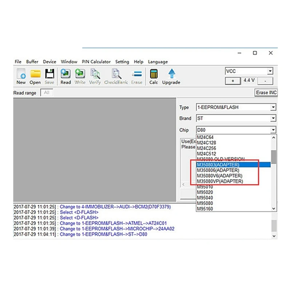Click the chip list scrollbar down arrow
Image resolution: width=291 pixels, height=291 pixels.
click(274, 208)
